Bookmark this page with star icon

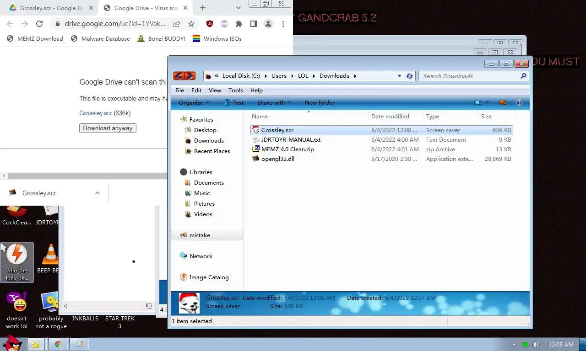coord(191,24)
